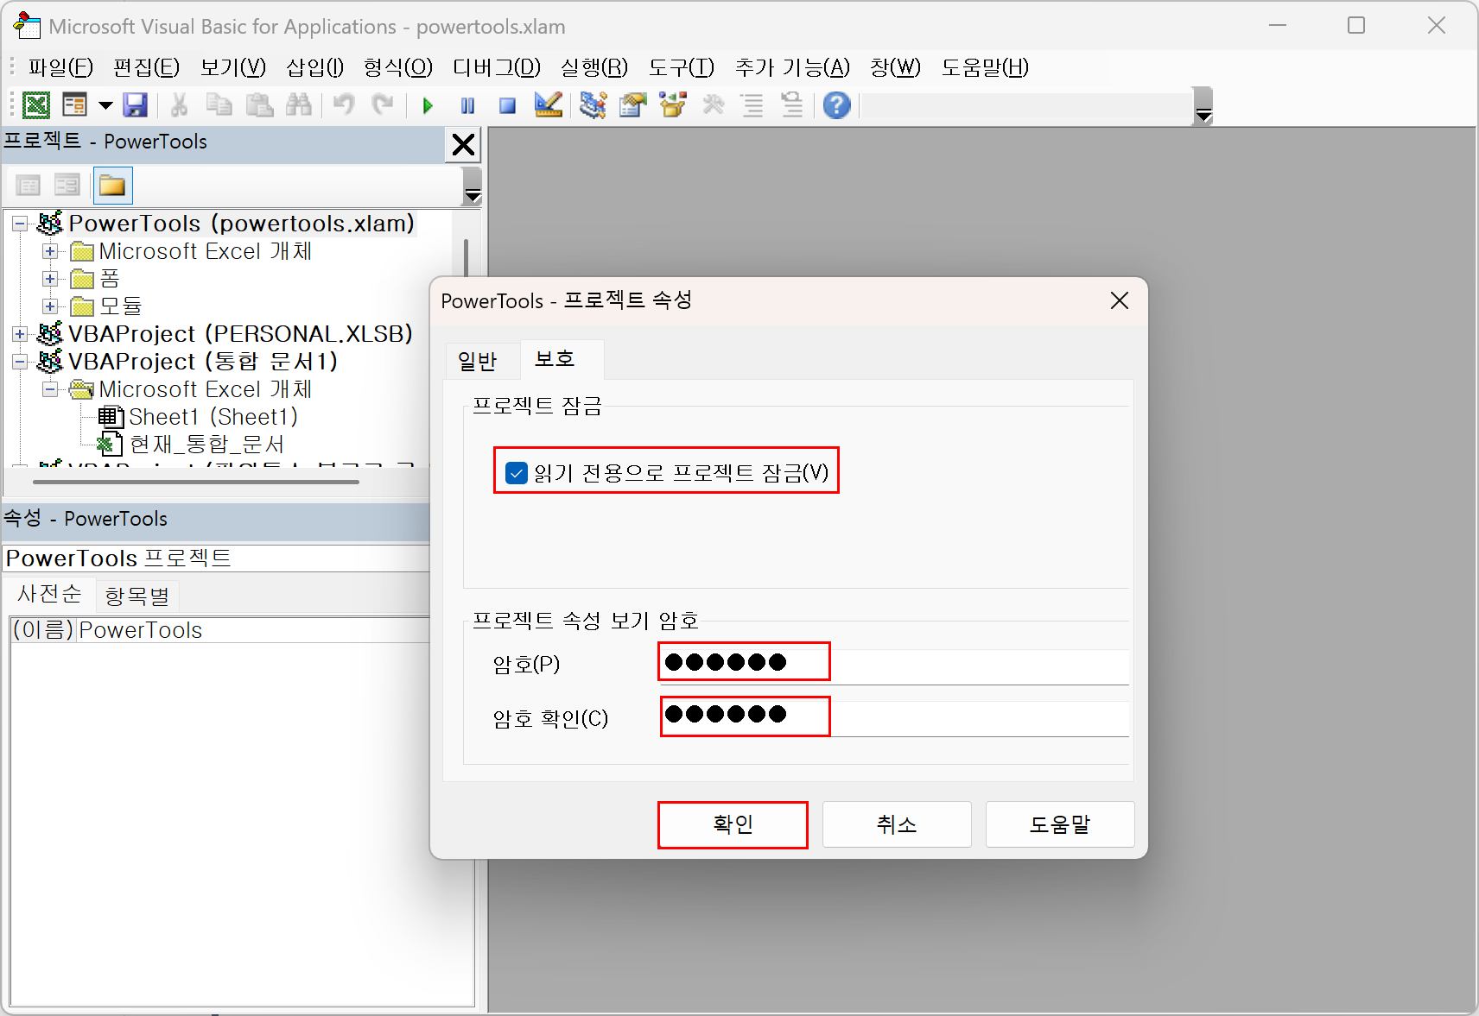Open the 파일 menu
1479x1016 pixels.
(60, 67)
